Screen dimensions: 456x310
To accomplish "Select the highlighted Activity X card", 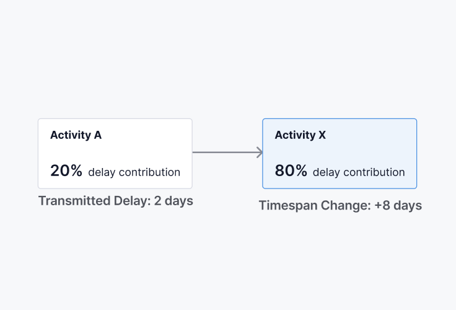I will click(340, 153).
